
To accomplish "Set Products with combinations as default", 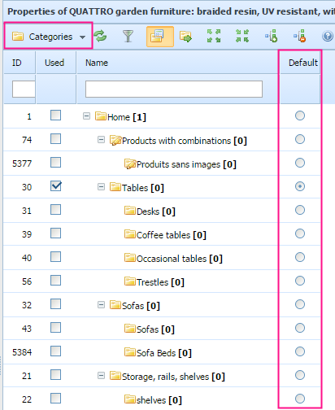I will pyautogui.click(x=300, y=139).
